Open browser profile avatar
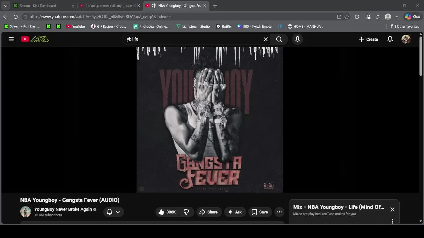Viewport: 424px width, 238px height. (388, 17)
